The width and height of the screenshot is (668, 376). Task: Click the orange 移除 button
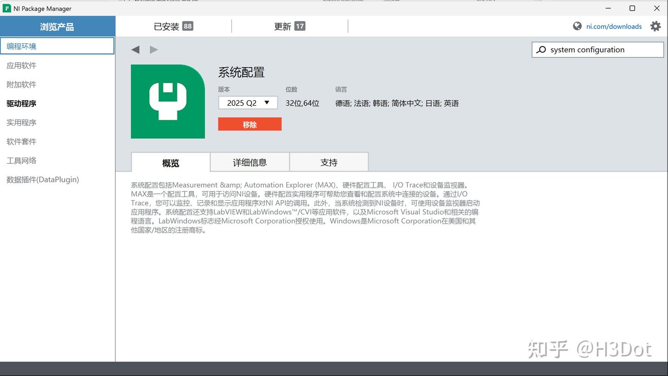pos(250,124)
